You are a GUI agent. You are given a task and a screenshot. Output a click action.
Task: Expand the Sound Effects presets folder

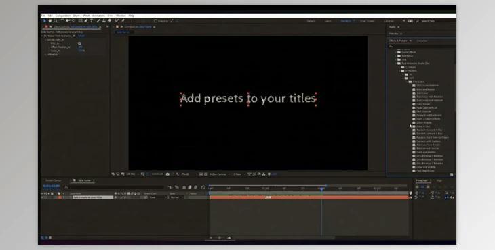[396, 52]
